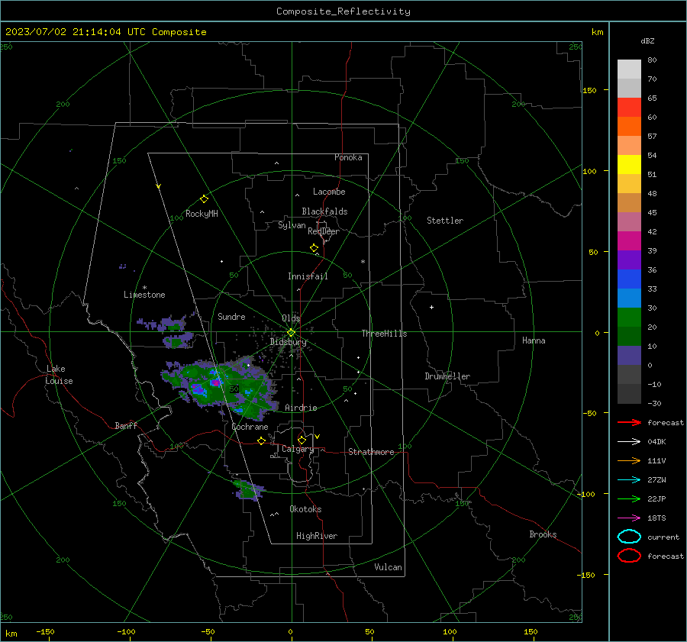Select the bright red dBZ legend swatch

pos(629,107)
